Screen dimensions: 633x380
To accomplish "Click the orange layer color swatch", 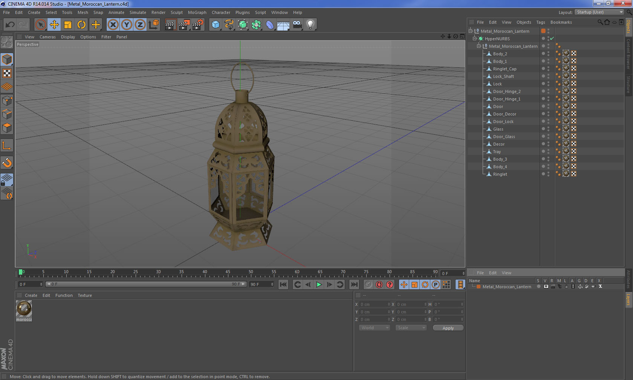I will pos(543,31).
